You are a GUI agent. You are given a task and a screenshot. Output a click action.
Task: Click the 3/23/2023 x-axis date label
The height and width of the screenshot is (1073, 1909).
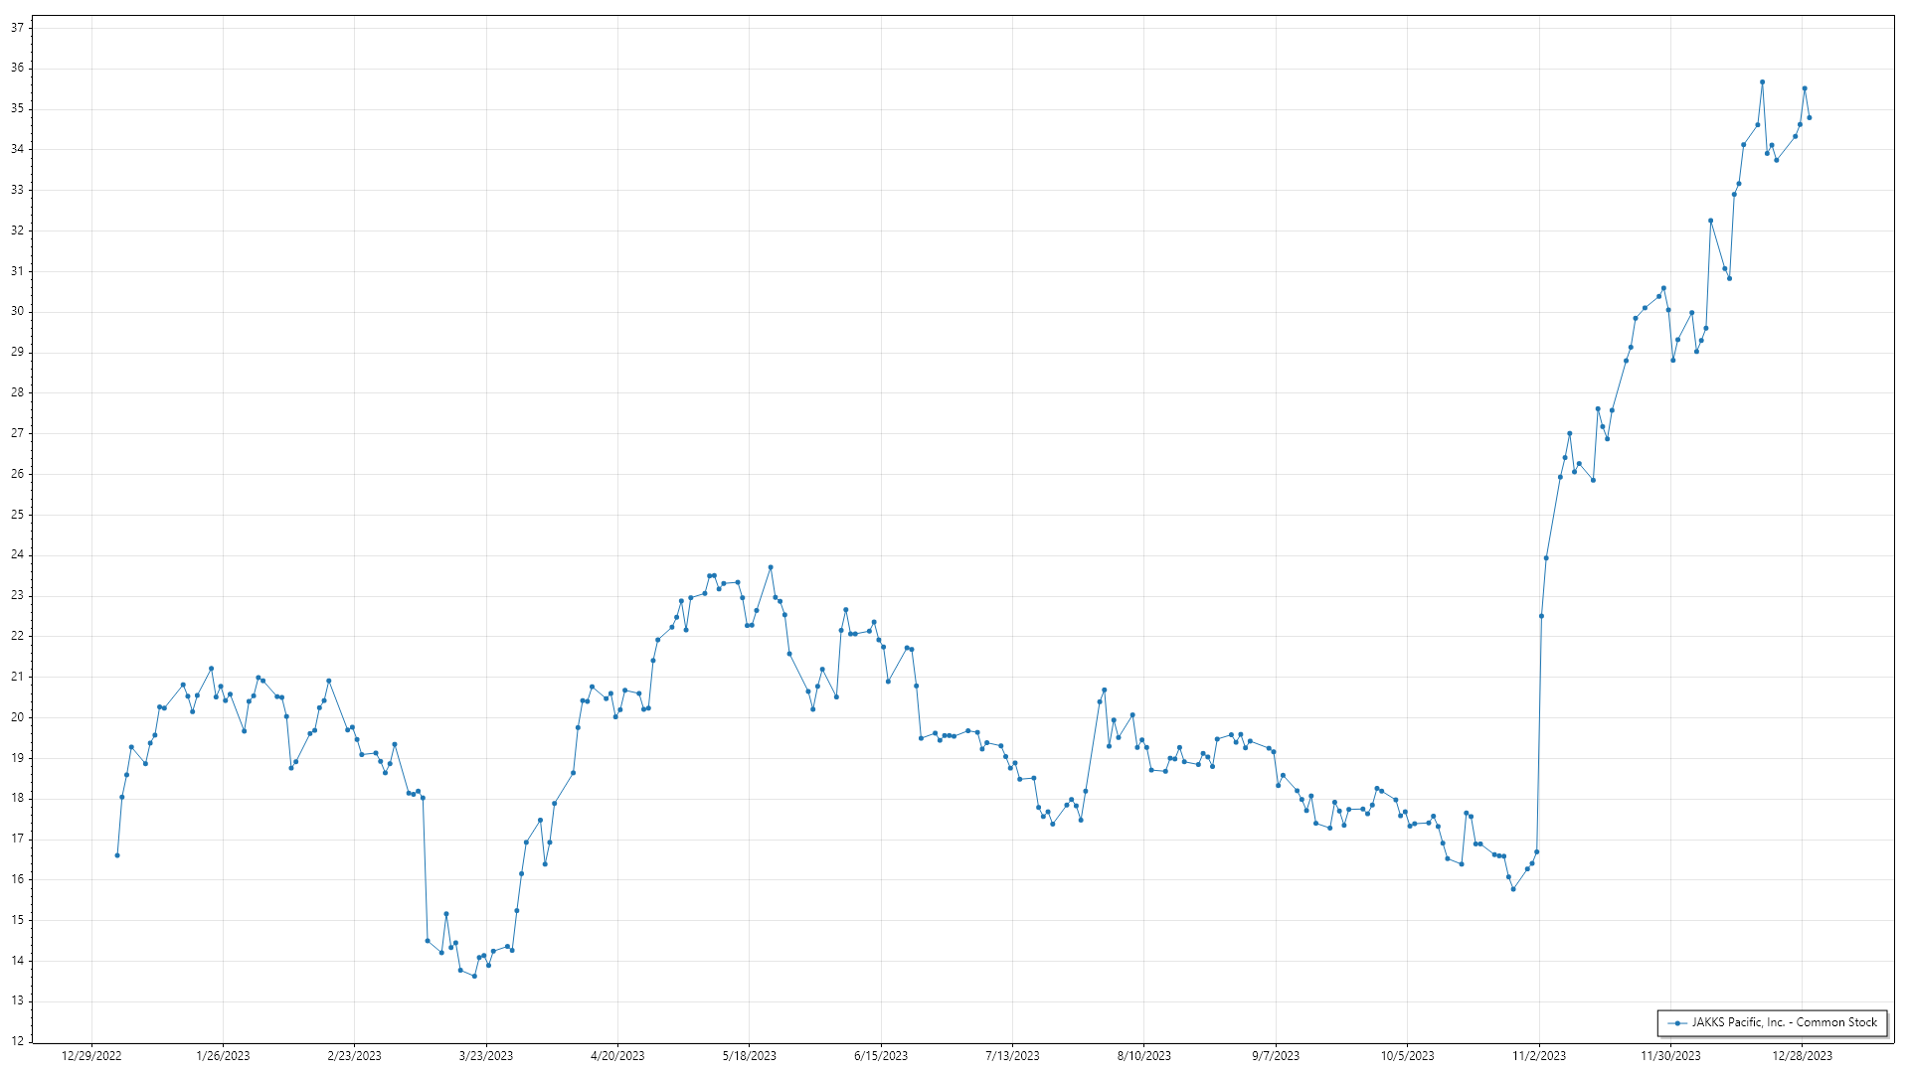coord(486,1056)
